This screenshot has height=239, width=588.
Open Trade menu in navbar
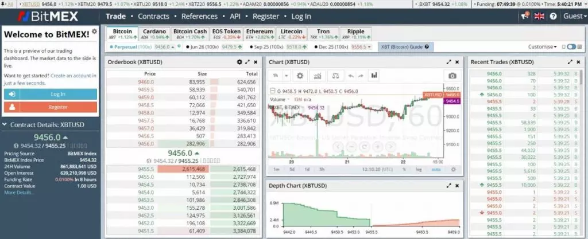coord(115,17)
